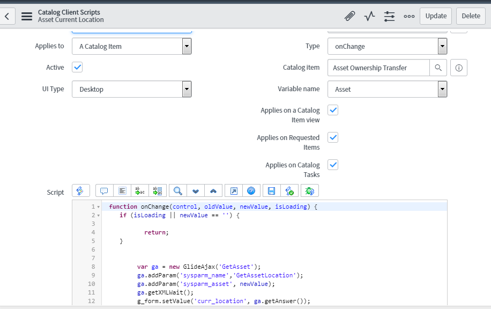Collapse code fold arrow on line 1

[x=98, y=207]
